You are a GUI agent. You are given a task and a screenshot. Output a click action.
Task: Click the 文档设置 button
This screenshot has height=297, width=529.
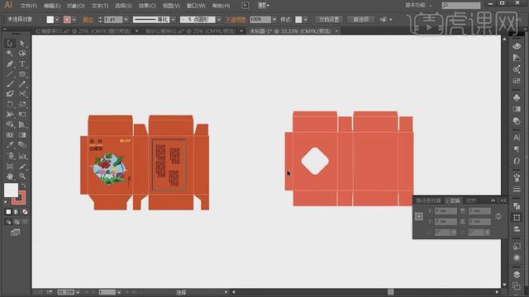point(329,20)
